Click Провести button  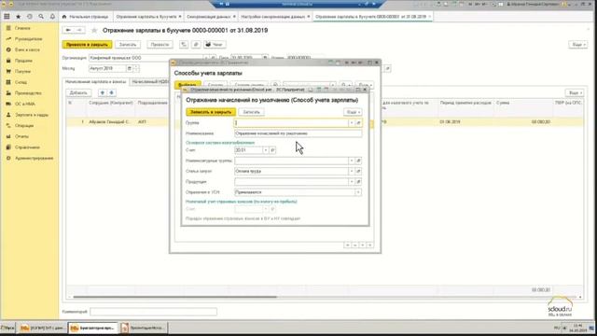tap(160, 45)
